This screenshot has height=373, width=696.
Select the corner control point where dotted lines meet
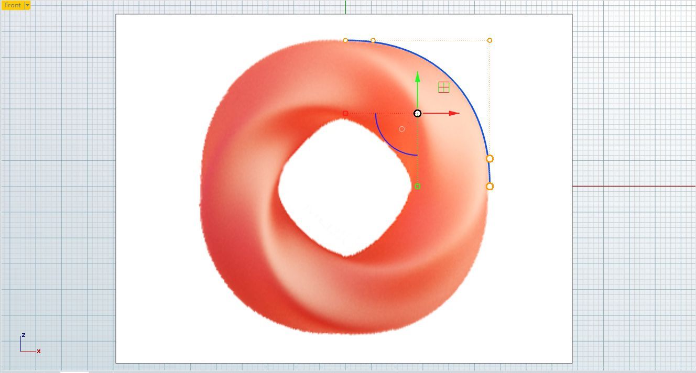[x=490, y=40]
